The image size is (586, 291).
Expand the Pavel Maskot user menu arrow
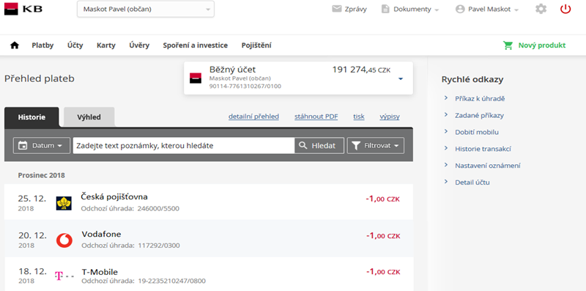(516, 10)
